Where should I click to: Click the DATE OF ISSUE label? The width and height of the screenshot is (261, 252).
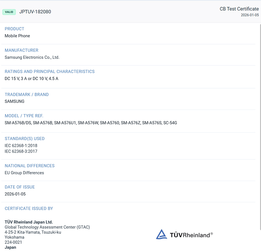click(x=20, y=187)
